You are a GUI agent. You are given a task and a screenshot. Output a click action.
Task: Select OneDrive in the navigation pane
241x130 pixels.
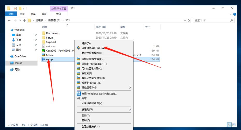pyautogui.click(x=20, y=56)
